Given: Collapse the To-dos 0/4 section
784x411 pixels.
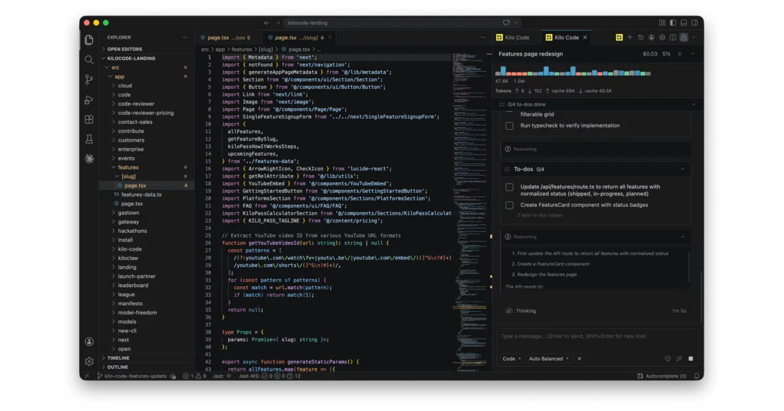Looking at the screenshot, I should (x=683, y=169).
